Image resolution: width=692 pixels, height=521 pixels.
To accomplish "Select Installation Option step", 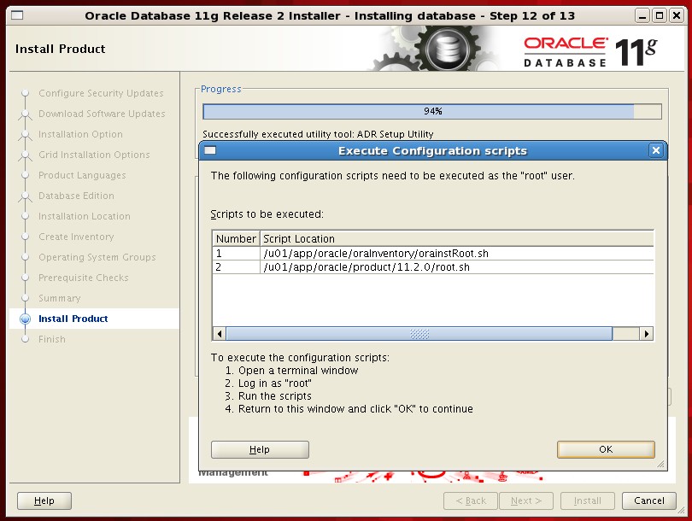I will [x=81, y=134].
